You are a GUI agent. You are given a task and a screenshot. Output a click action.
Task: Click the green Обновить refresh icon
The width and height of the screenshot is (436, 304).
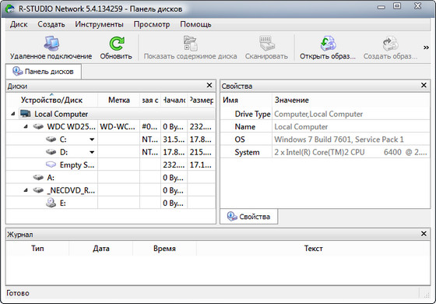tap(116, 44)
